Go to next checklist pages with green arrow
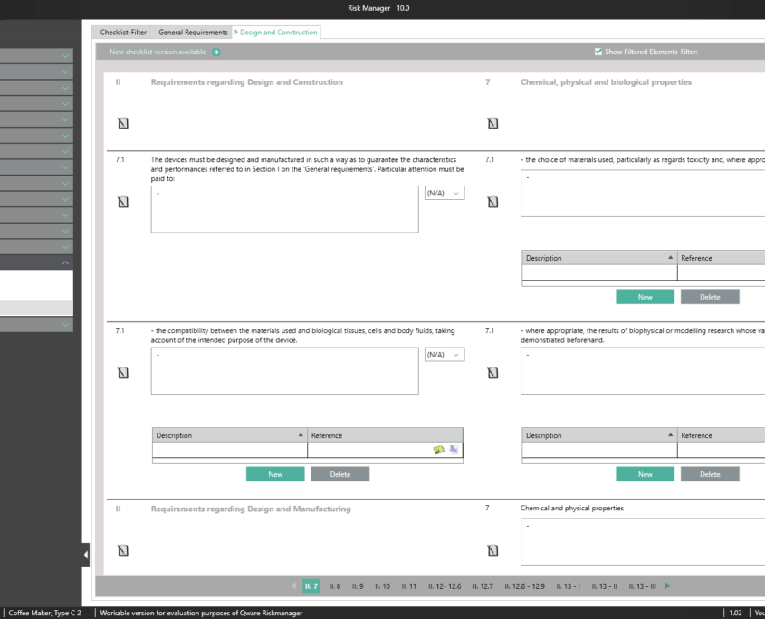The height and width of the screenshot is (619, 765). pyautogui.click(x=668, y=586)
